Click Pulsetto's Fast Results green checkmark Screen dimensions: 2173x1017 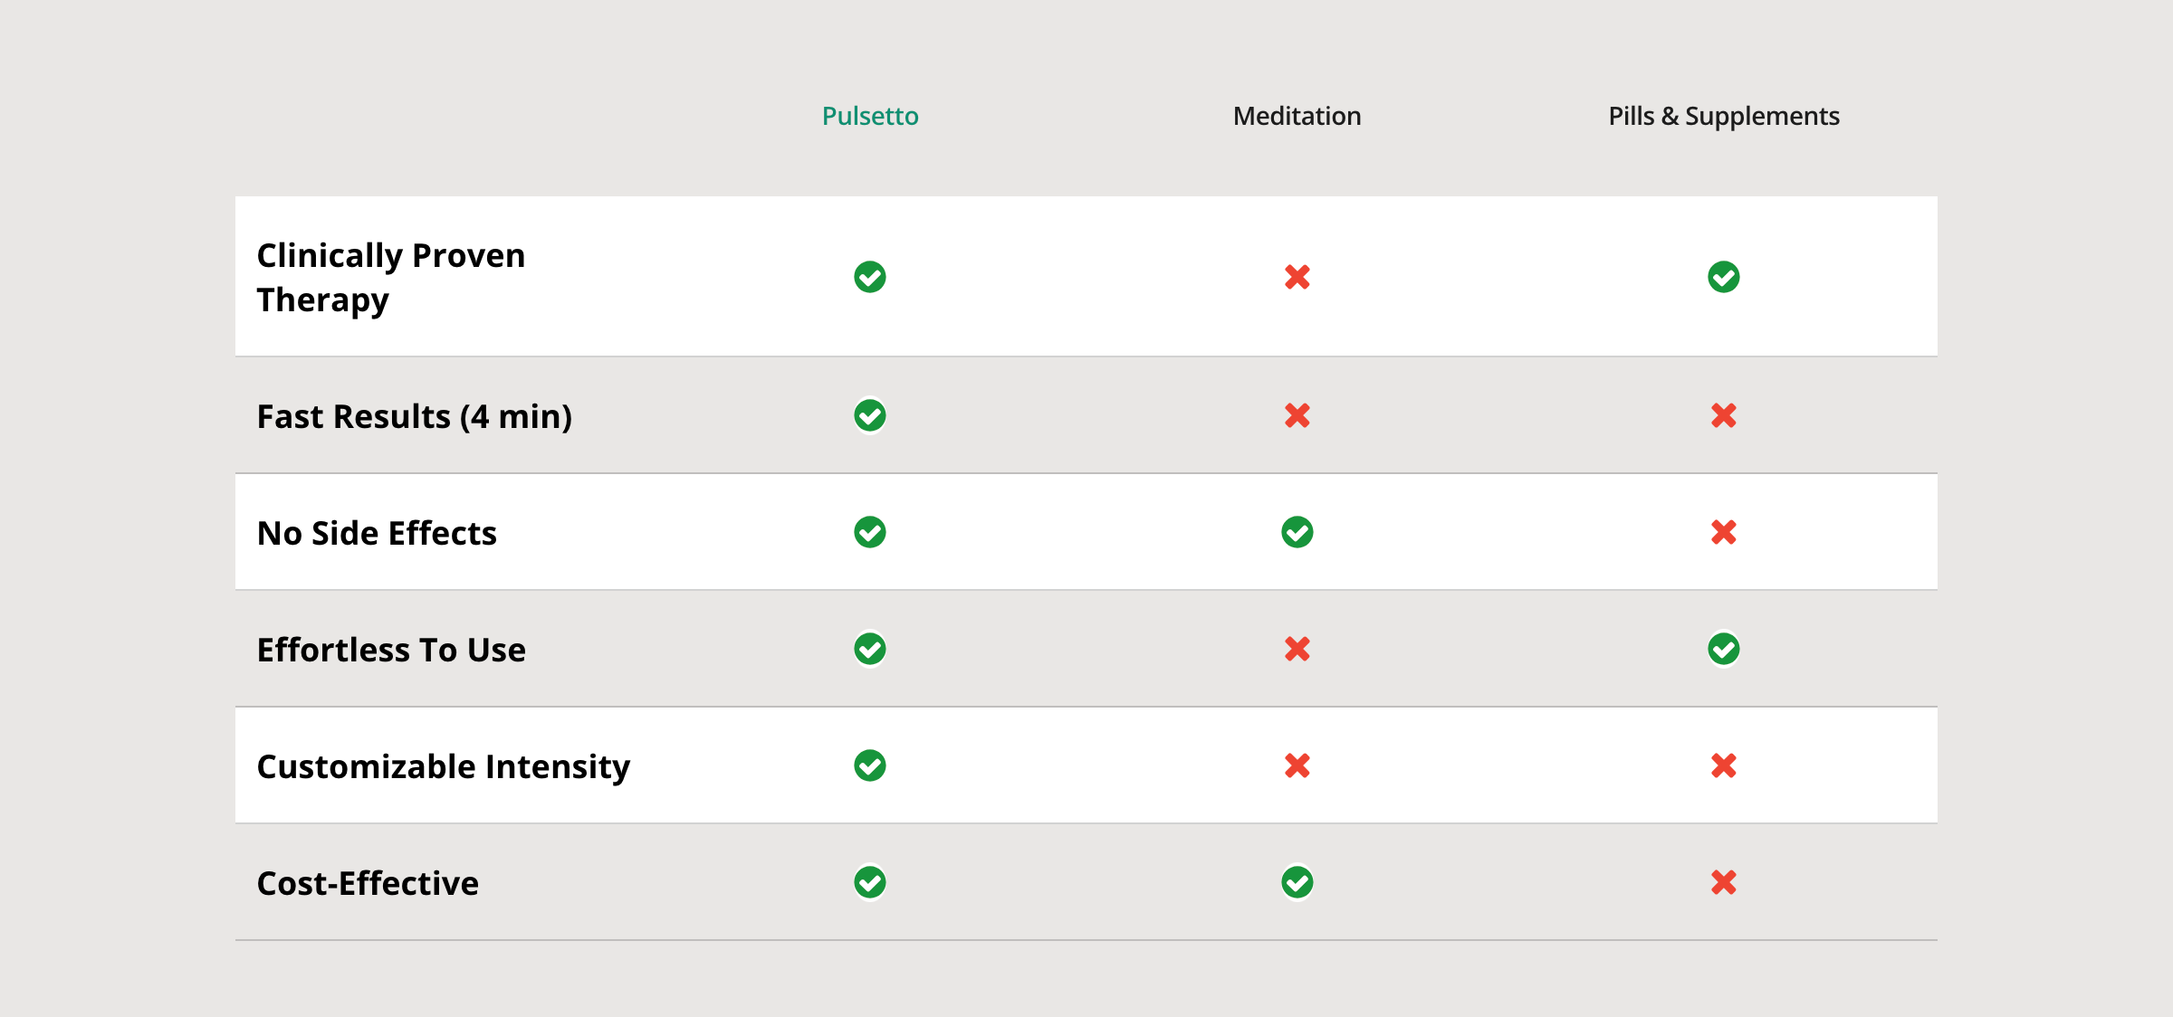(869, 415)
